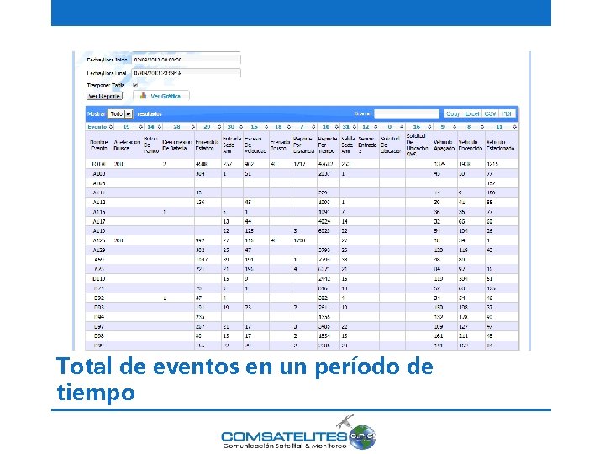The image size is (605, 454).
Task: Click row label A112
Action: tap(99, 203)
